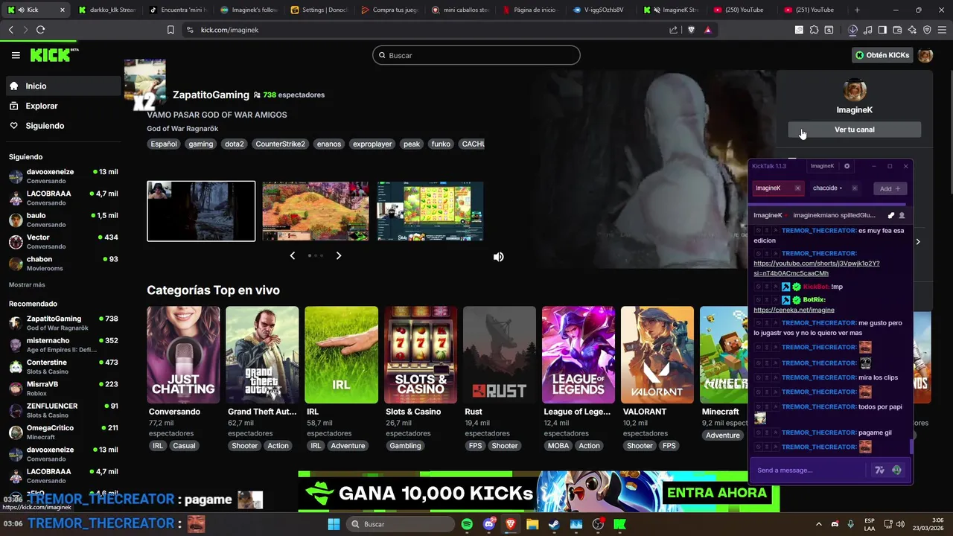The height and width of the screenshot is (536, 953).
Task: Select the slots featured stream thumbnail
Action: click(x=430, y=211)
